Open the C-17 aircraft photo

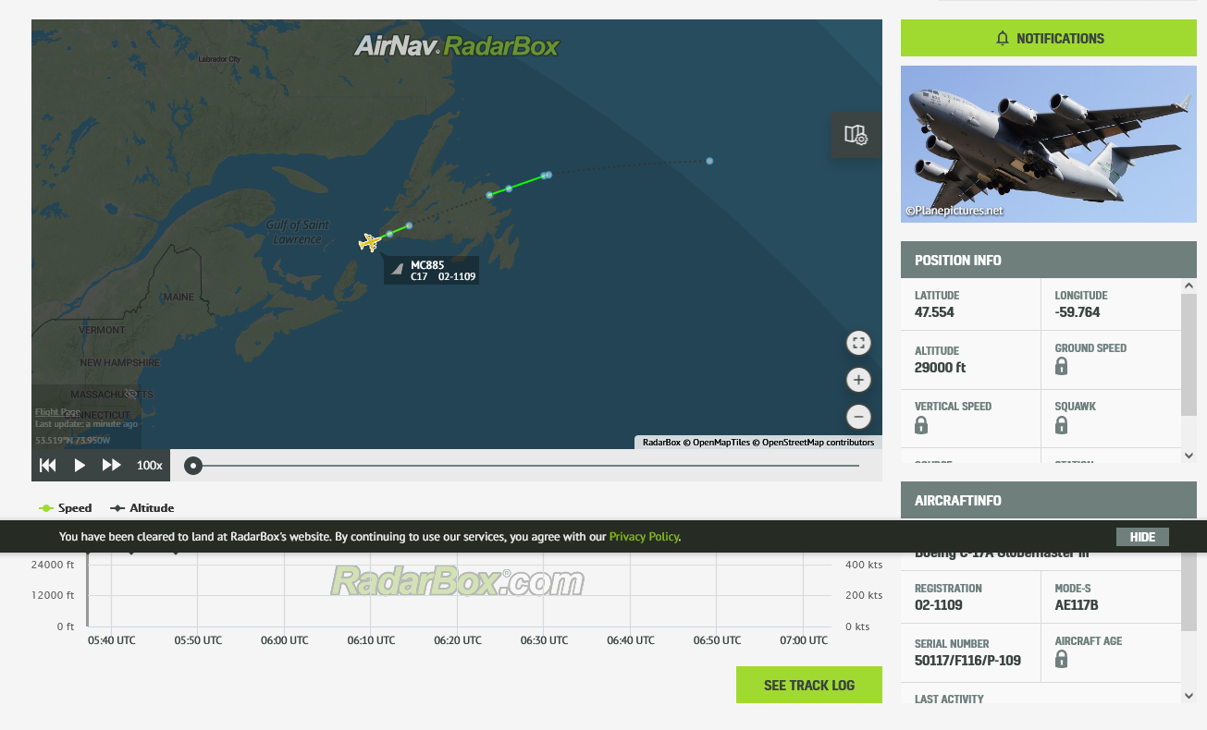(x=1049, y=144)
